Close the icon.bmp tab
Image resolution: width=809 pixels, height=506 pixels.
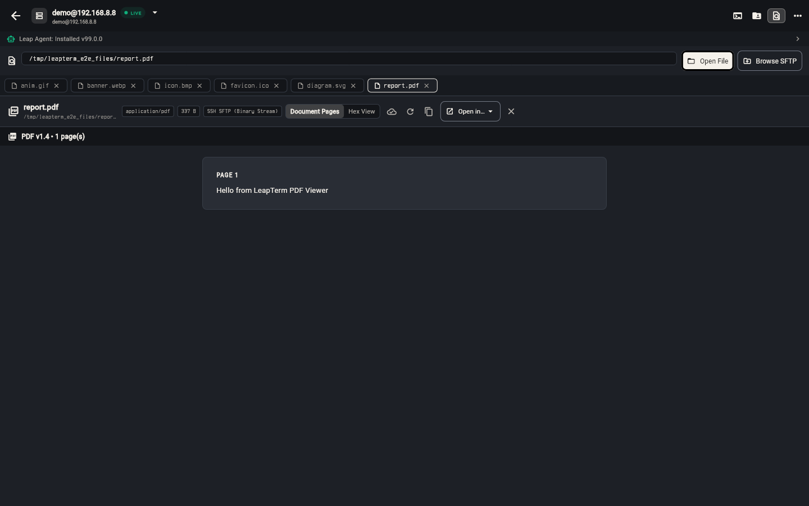point(199,85)
